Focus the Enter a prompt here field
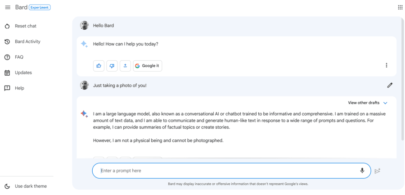 click(x=231, y=171)
